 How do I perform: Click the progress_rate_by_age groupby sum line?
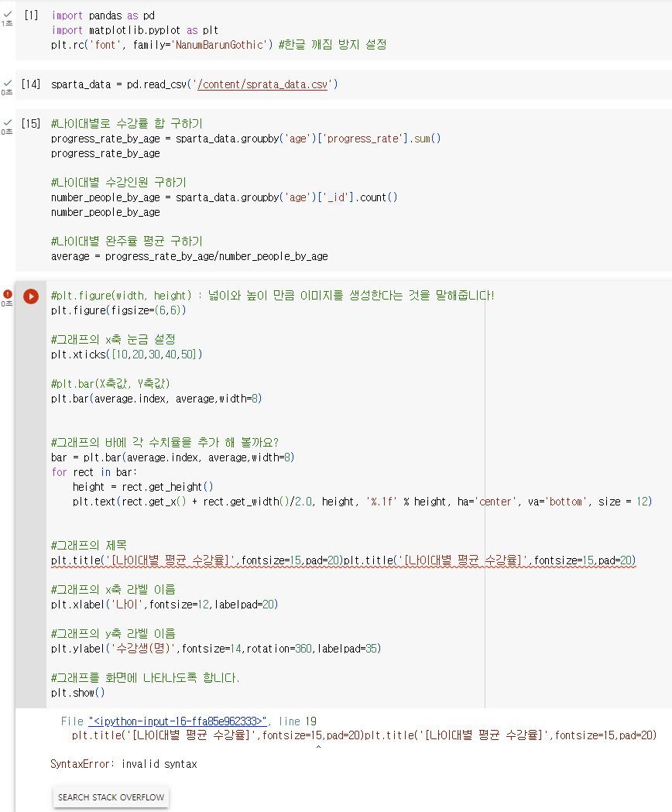tap(246, 139)
